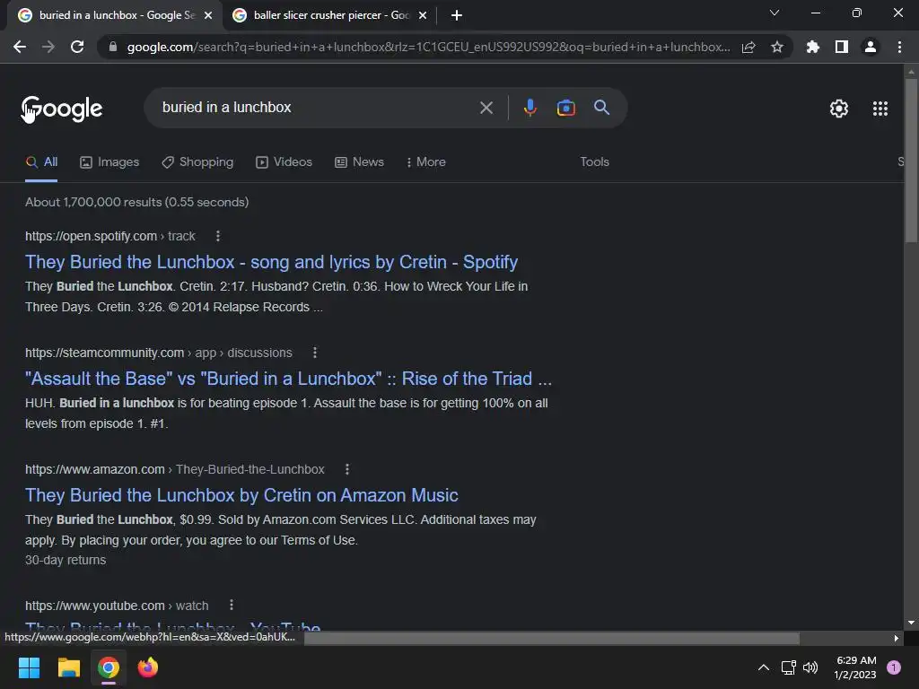Open 'They Buried the Lunchbox' Spotify link

(x=271, y=262)
